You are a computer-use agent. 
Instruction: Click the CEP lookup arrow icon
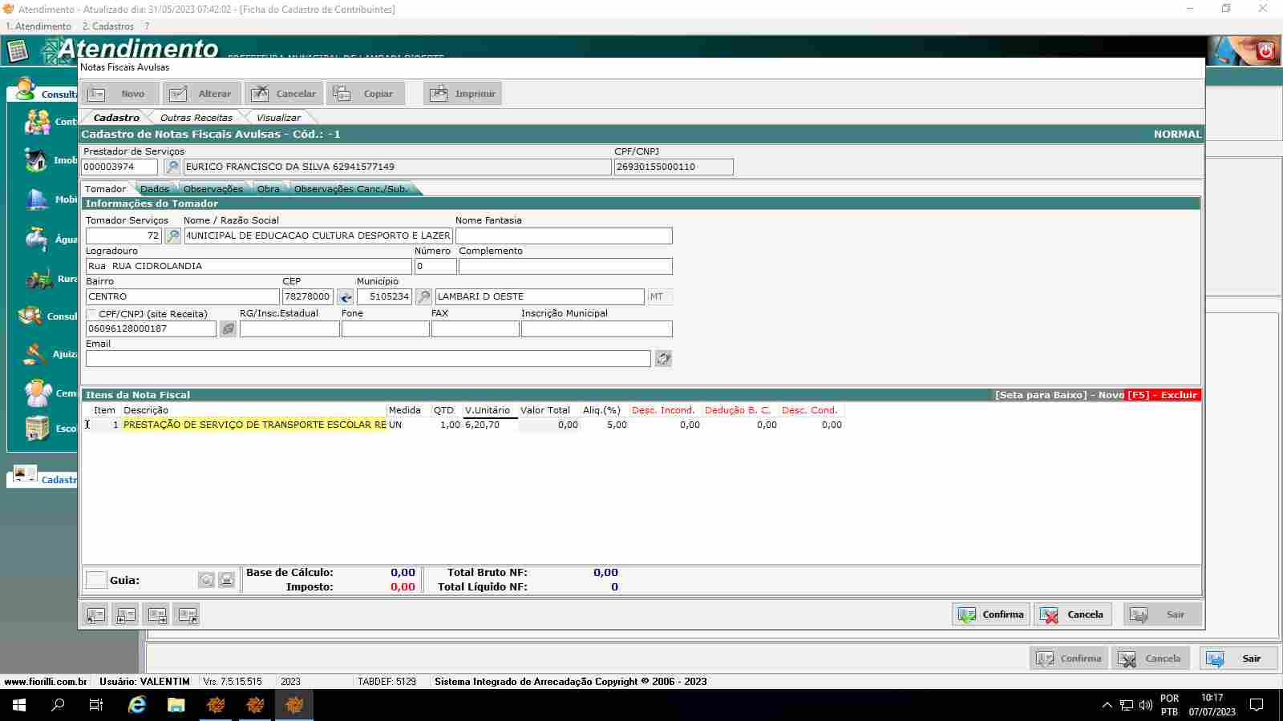[x=345, y=297]
